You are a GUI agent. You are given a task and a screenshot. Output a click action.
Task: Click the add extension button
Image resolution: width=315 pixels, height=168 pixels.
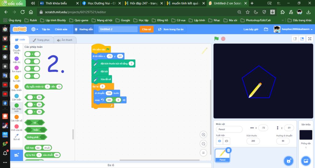17,155
